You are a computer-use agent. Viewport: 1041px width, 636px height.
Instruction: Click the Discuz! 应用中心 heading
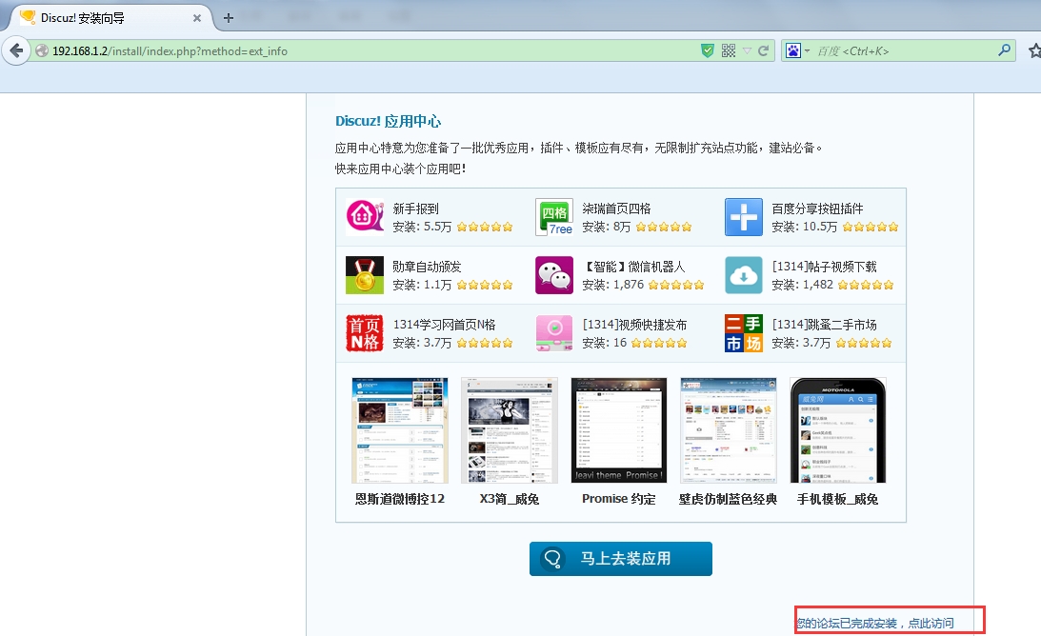tap(388, 121)
